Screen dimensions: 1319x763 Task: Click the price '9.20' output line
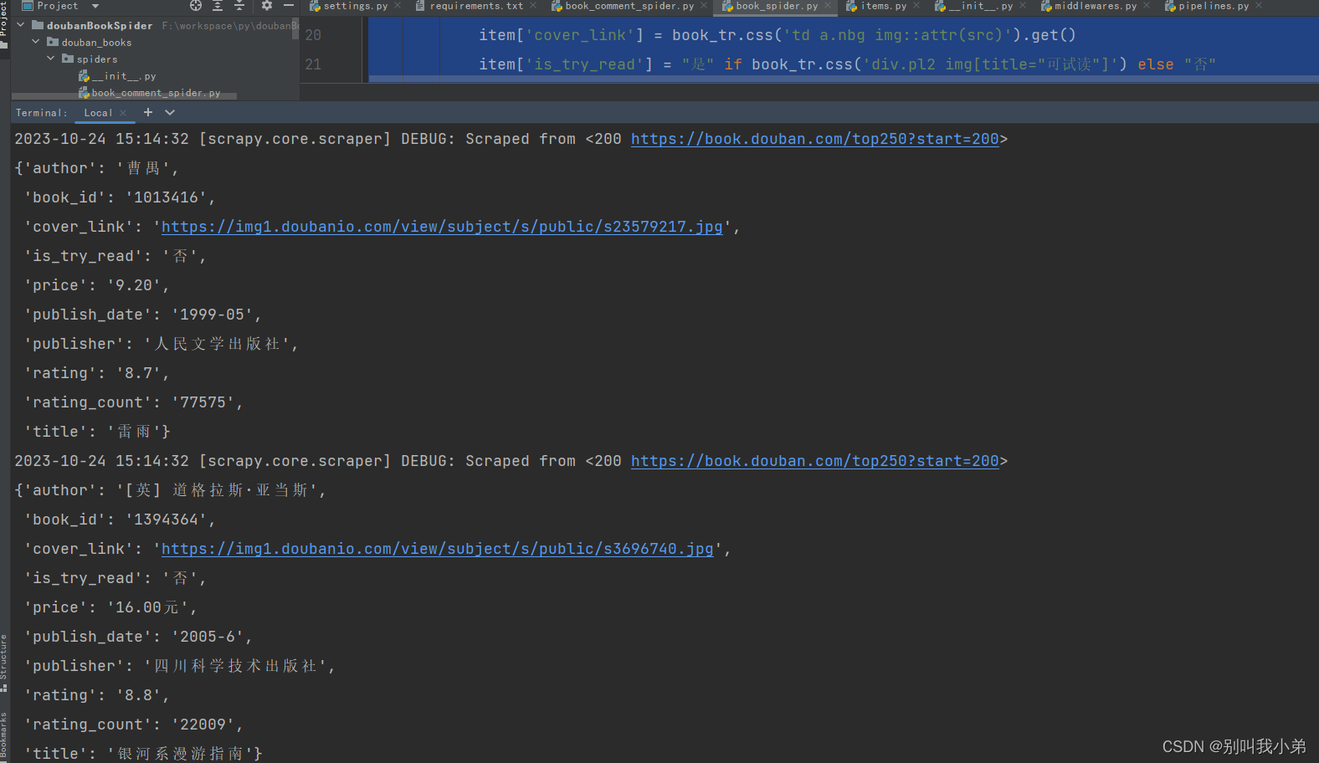(x=96, y=285)
